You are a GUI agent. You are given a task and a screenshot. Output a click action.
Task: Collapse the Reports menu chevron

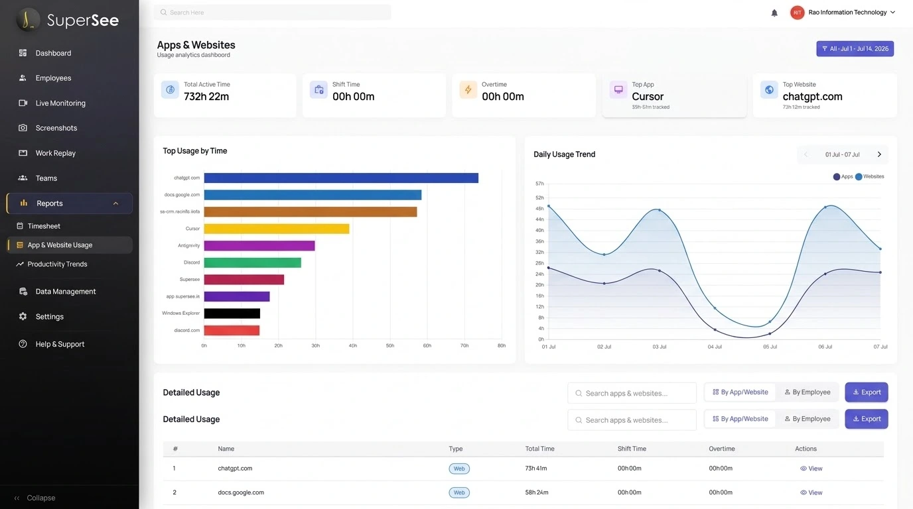tap(115, 203)
